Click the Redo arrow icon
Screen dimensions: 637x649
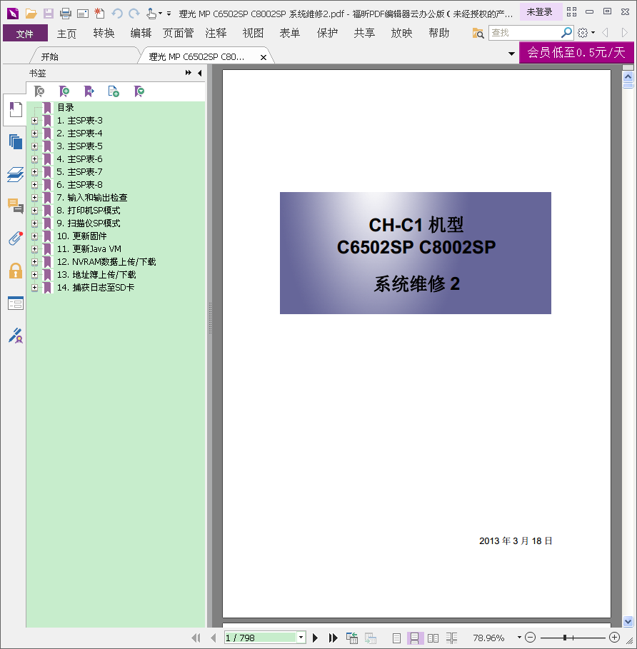[134, 14]
